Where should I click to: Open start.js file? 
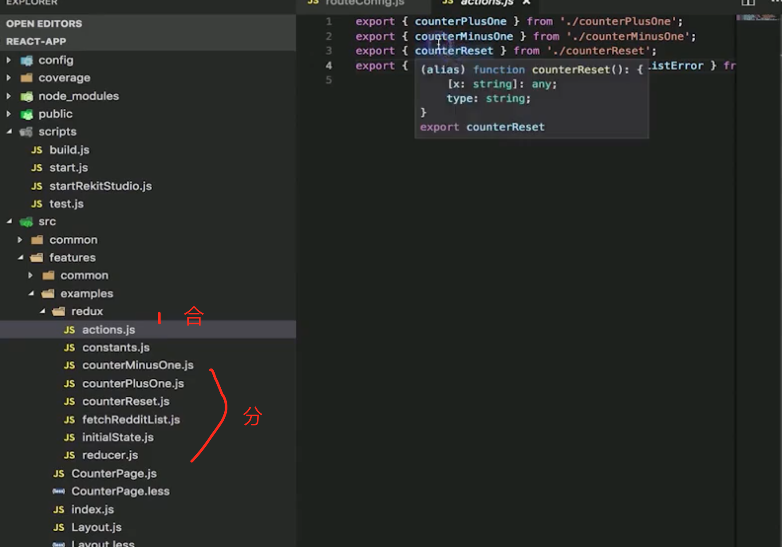coord(68,168)
